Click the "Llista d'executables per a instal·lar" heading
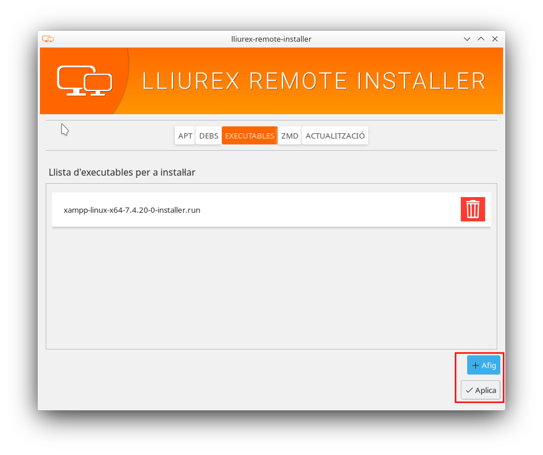543x455 pixels. click(x=122, y=173)
